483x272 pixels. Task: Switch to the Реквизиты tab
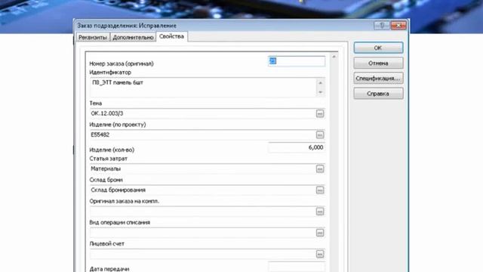[x=93, y=37]
